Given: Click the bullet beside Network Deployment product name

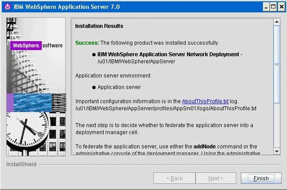Looking at the screenshot, I should point(94,54).
